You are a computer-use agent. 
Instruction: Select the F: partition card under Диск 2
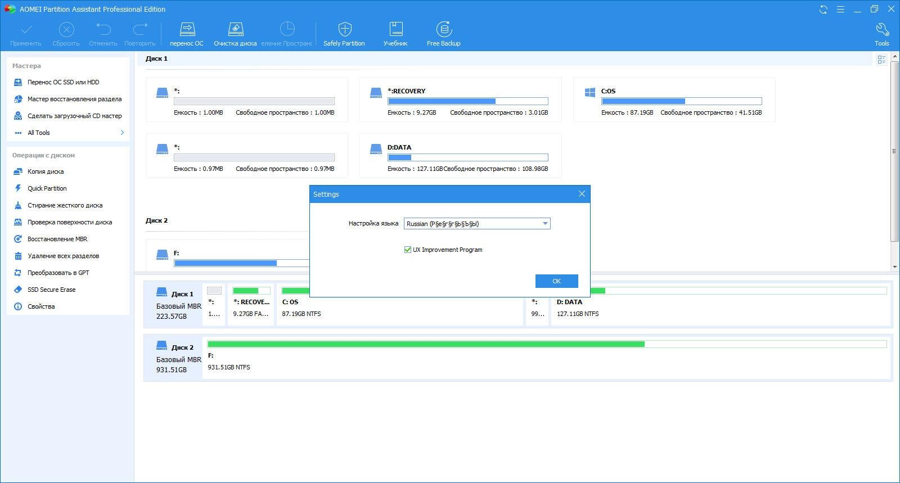(228, 255)
